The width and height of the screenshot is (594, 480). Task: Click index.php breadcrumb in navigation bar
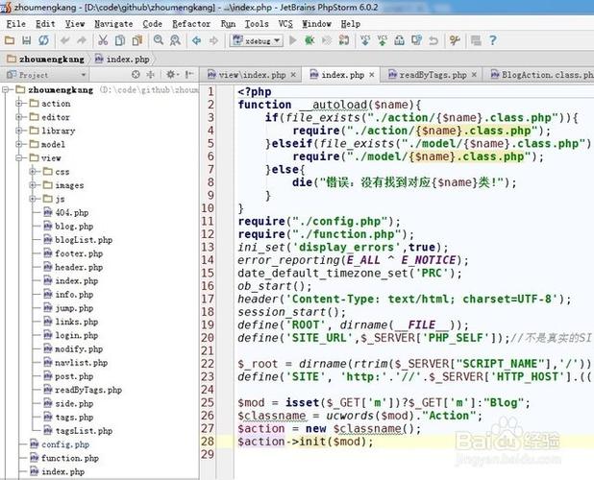[122, 59]
